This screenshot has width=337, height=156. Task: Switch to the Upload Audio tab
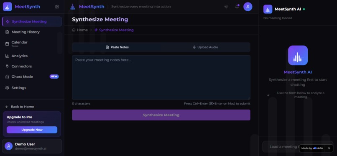[x=205, y=47]
